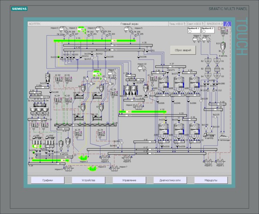Click the АСУТПТК header label
The width and height of the screenshot is (259, 214).
(35, 24)
